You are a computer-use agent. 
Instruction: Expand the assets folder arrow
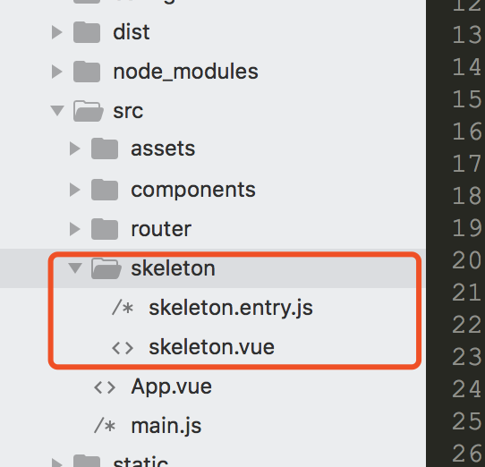click(x=75, y=149)
